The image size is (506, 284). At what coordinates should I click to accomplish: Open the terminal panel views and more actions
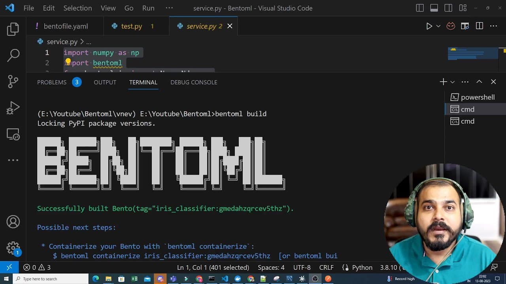[x=465, y=82]
